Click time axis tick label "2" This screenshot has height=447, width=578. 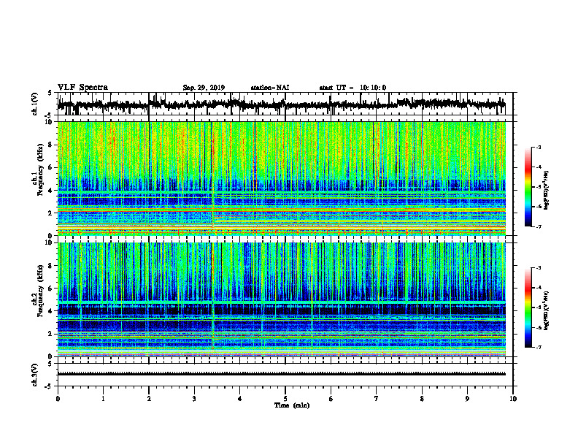(x=149, y=399)
